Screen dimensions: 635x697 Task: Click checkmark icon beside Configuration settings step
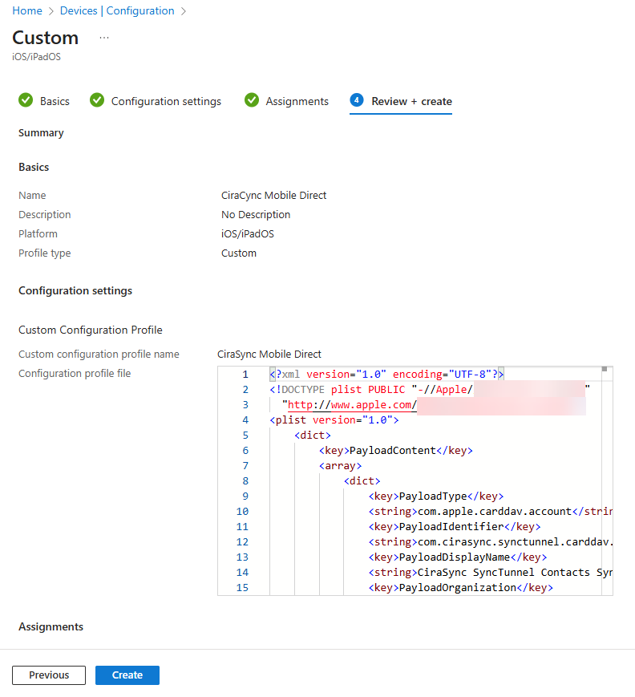(x=97, y=100)
